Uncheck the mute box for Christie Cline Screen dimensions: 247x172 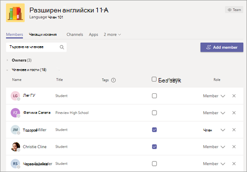pyautogui.click(x=154, y=147)
